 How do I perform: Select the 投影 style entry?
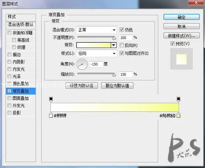(x=17, y=113)
